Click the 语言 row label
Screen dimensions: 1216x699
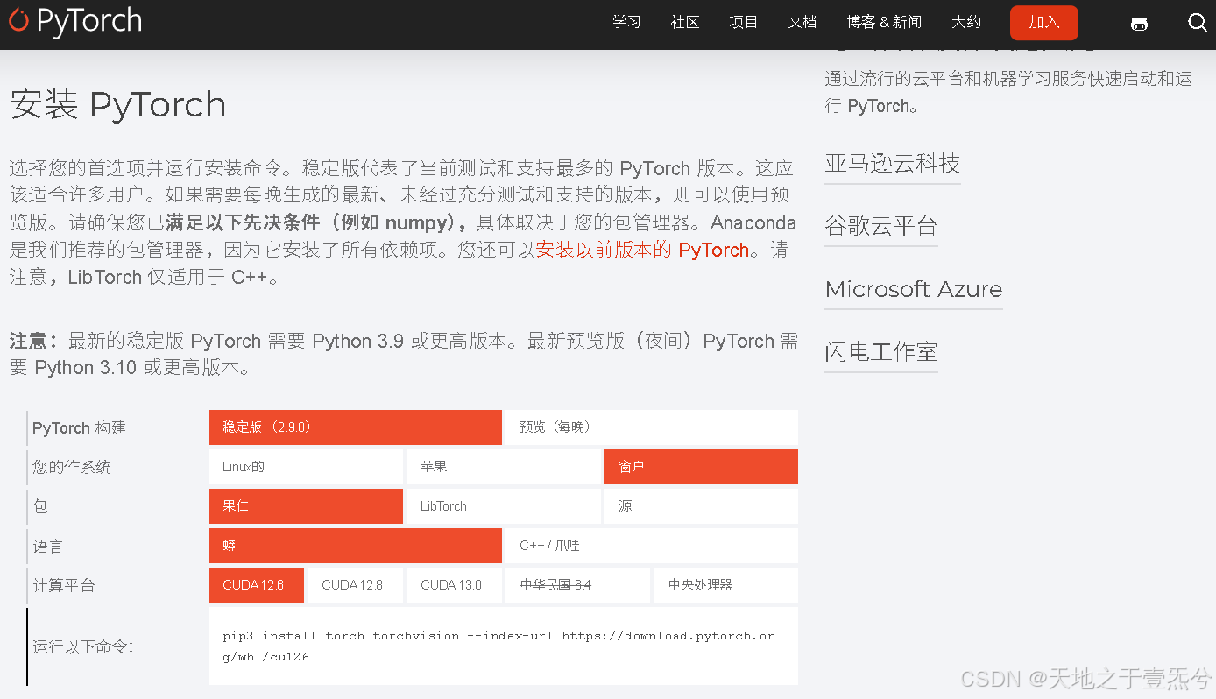(47, 547)
